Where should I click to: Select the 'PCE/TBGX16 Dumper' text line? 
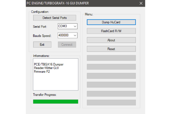49,64
